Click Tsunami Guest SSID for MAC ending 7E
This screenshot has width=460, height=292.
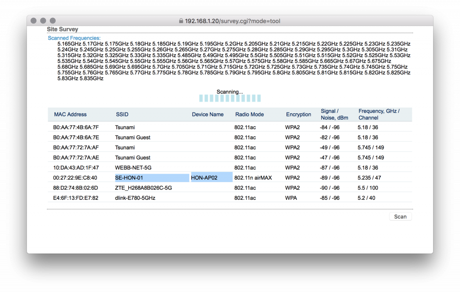point(133,137)
